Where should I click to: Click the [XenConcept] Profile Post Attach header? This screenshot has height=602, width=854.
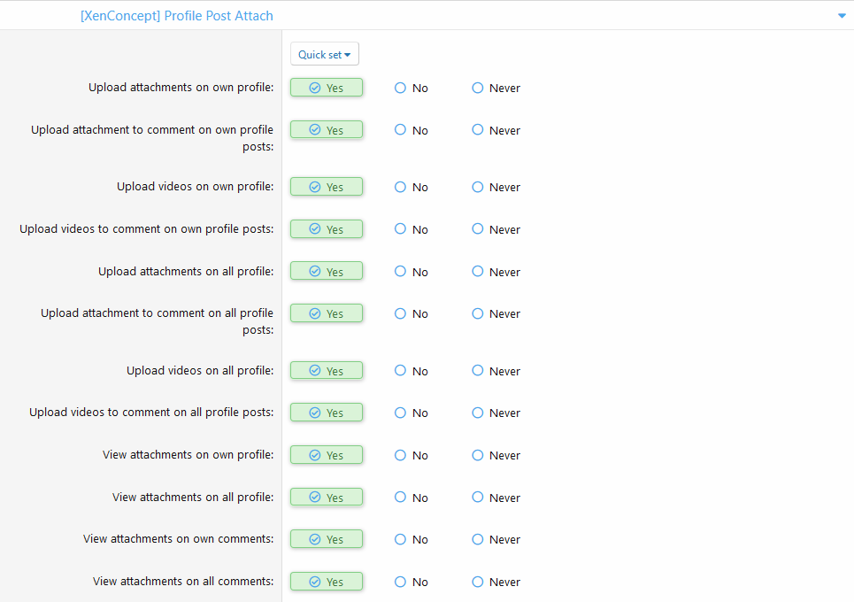click(x=176, y=16)
